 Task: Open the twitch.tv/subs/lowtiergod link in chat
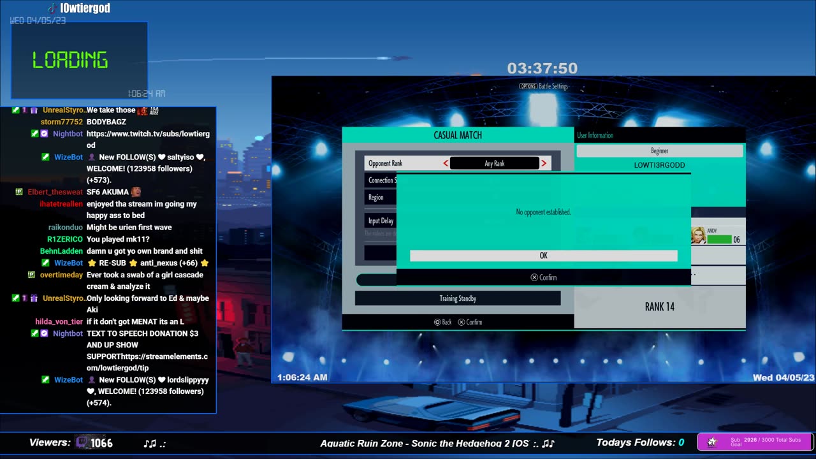148,140
